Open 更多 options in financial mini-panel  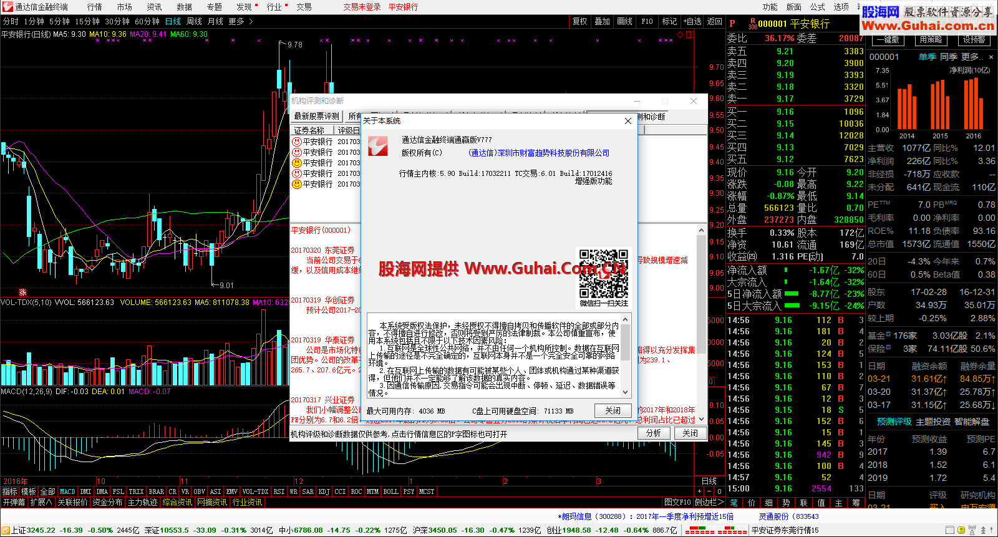[x=972, y=57]
